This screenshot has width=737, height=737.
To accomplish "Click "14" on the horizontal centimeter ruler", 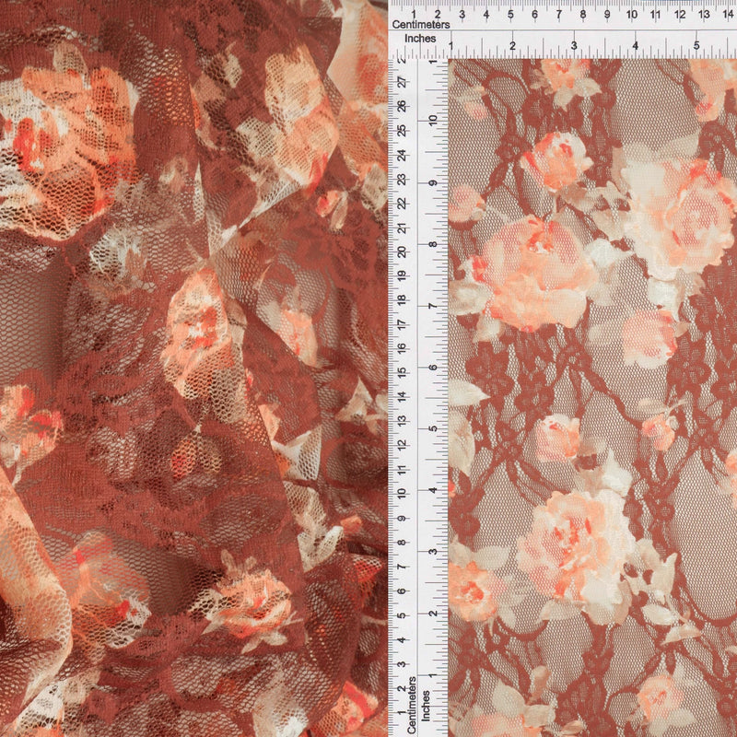I will (728, 15).
